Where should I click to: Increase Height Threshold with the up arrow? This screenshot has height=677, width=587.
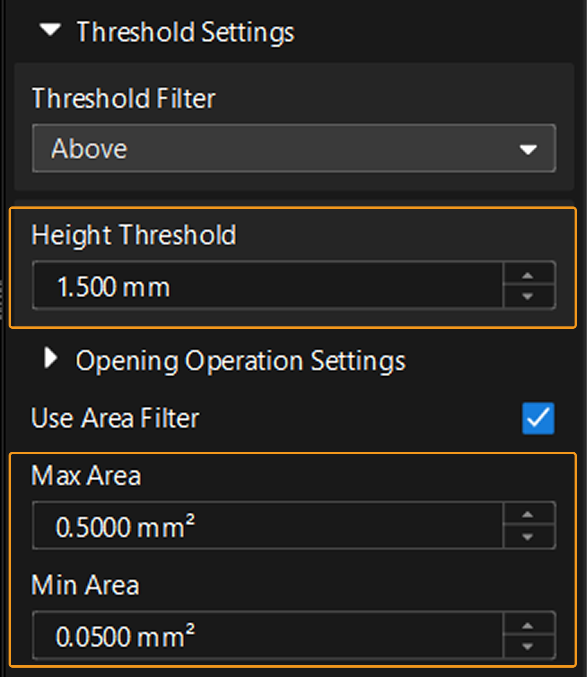coord(528,276)
